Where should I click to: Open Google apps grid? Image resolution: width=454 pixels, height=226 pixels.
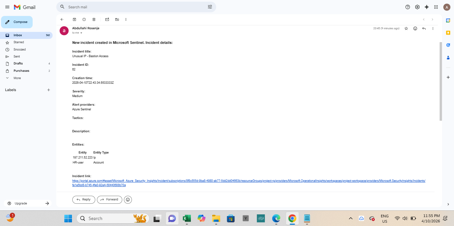(x=436, y=7)
